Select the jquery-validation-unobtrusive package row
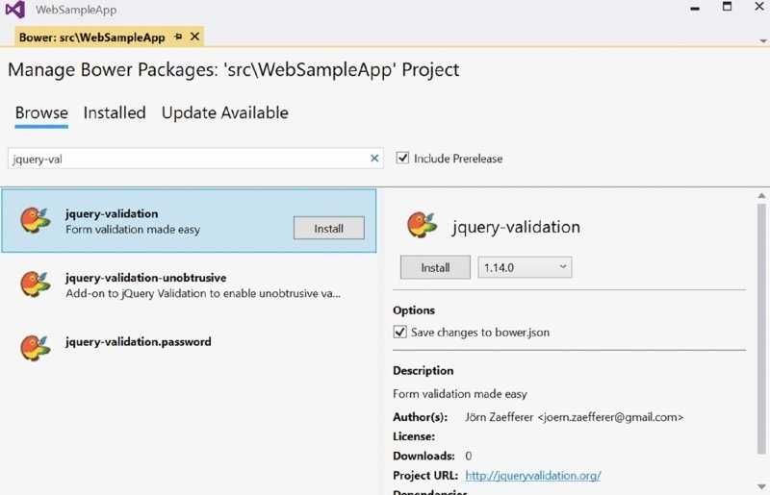770x495 pixels. (202, 285)
